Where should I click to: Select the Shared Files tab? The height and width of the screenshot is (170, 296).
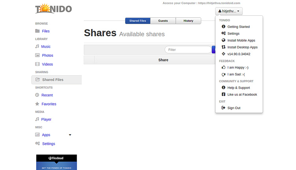click(x=138, y=21)
